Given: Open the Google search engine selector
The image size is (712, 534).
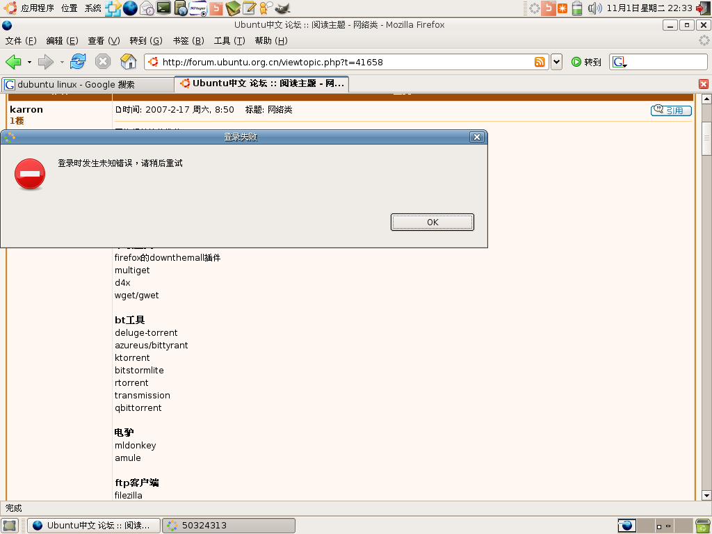Looking at the screenshot, I should tap(620, 62).
